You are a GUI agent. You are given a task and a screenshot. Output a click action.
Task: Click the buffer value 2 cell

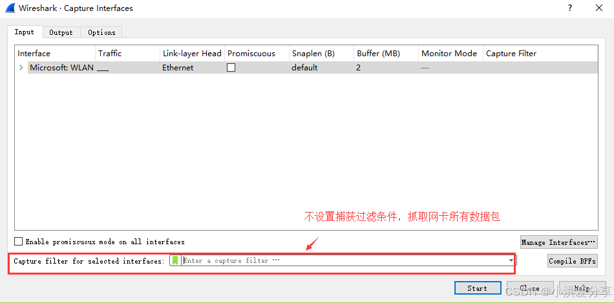358,68
